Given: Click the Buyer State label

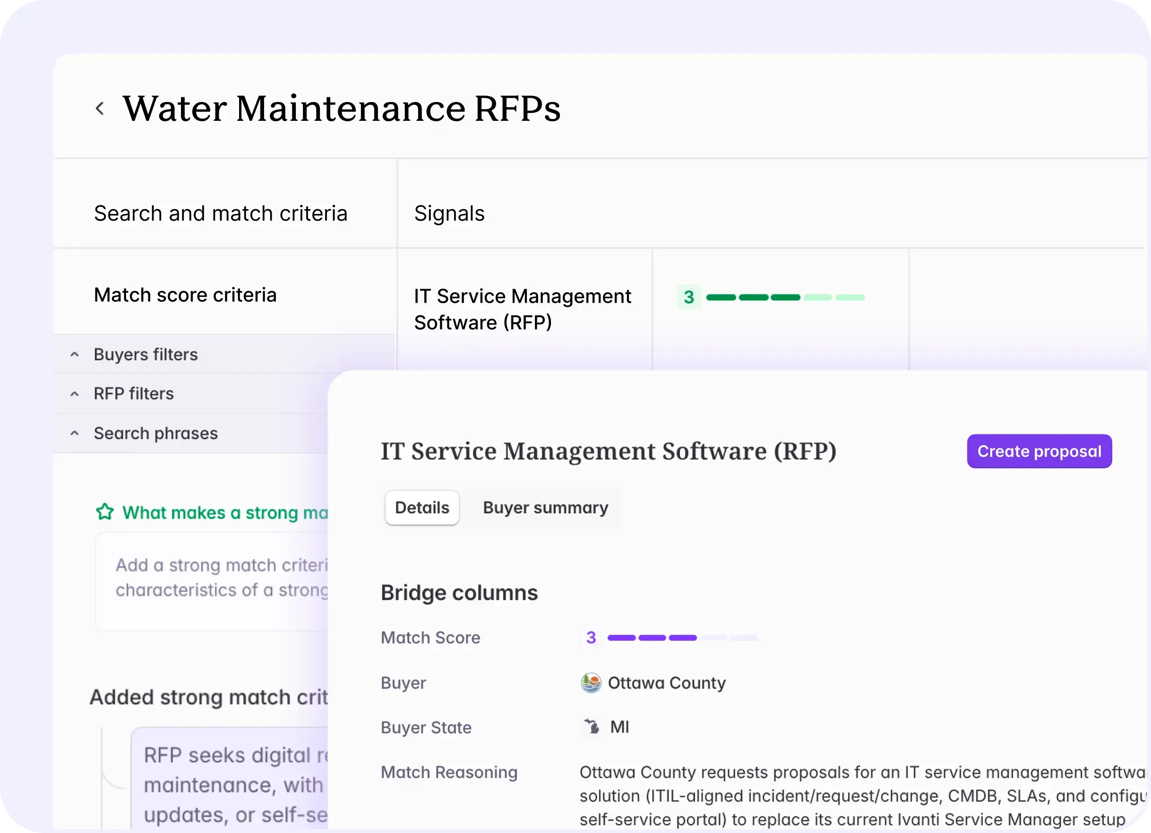Looking at the screenshot, I should pos(426,728).
